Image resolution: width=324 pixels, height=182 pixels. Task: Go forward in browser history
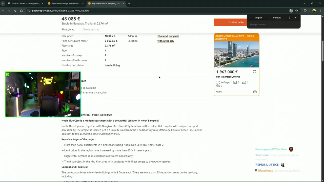pyautogui.click(x=9, y=11)
